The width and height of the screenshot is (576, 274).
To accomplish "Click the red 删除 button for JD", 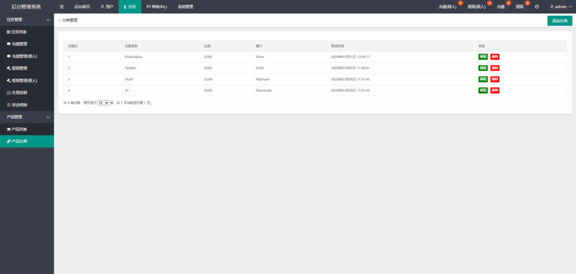I will point(494,91).
